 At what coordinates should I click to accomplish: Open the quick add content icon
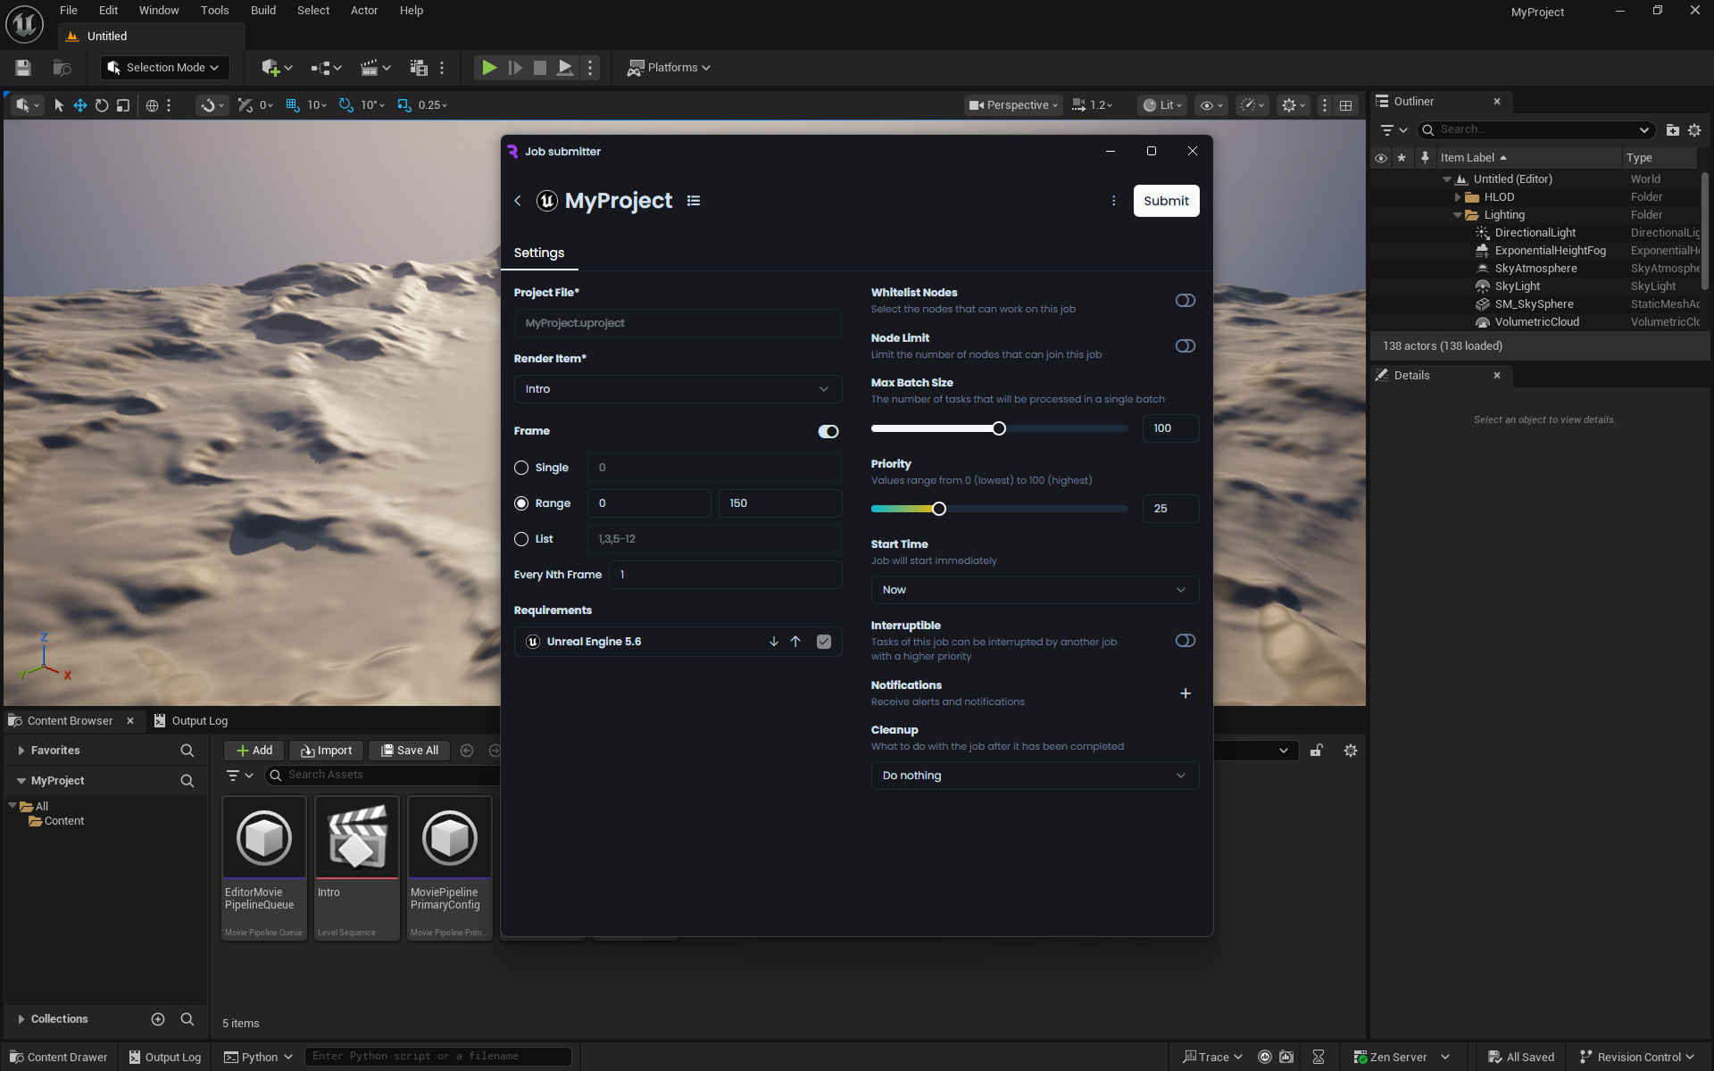pos(277,68)
